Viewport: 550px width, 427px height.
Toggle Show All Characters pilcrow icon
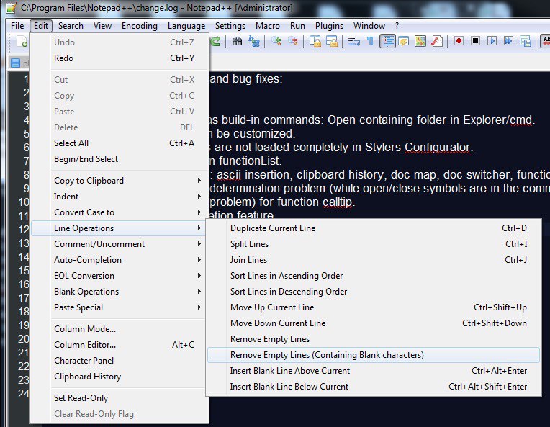pyautogui.click(x=370, y=41)
